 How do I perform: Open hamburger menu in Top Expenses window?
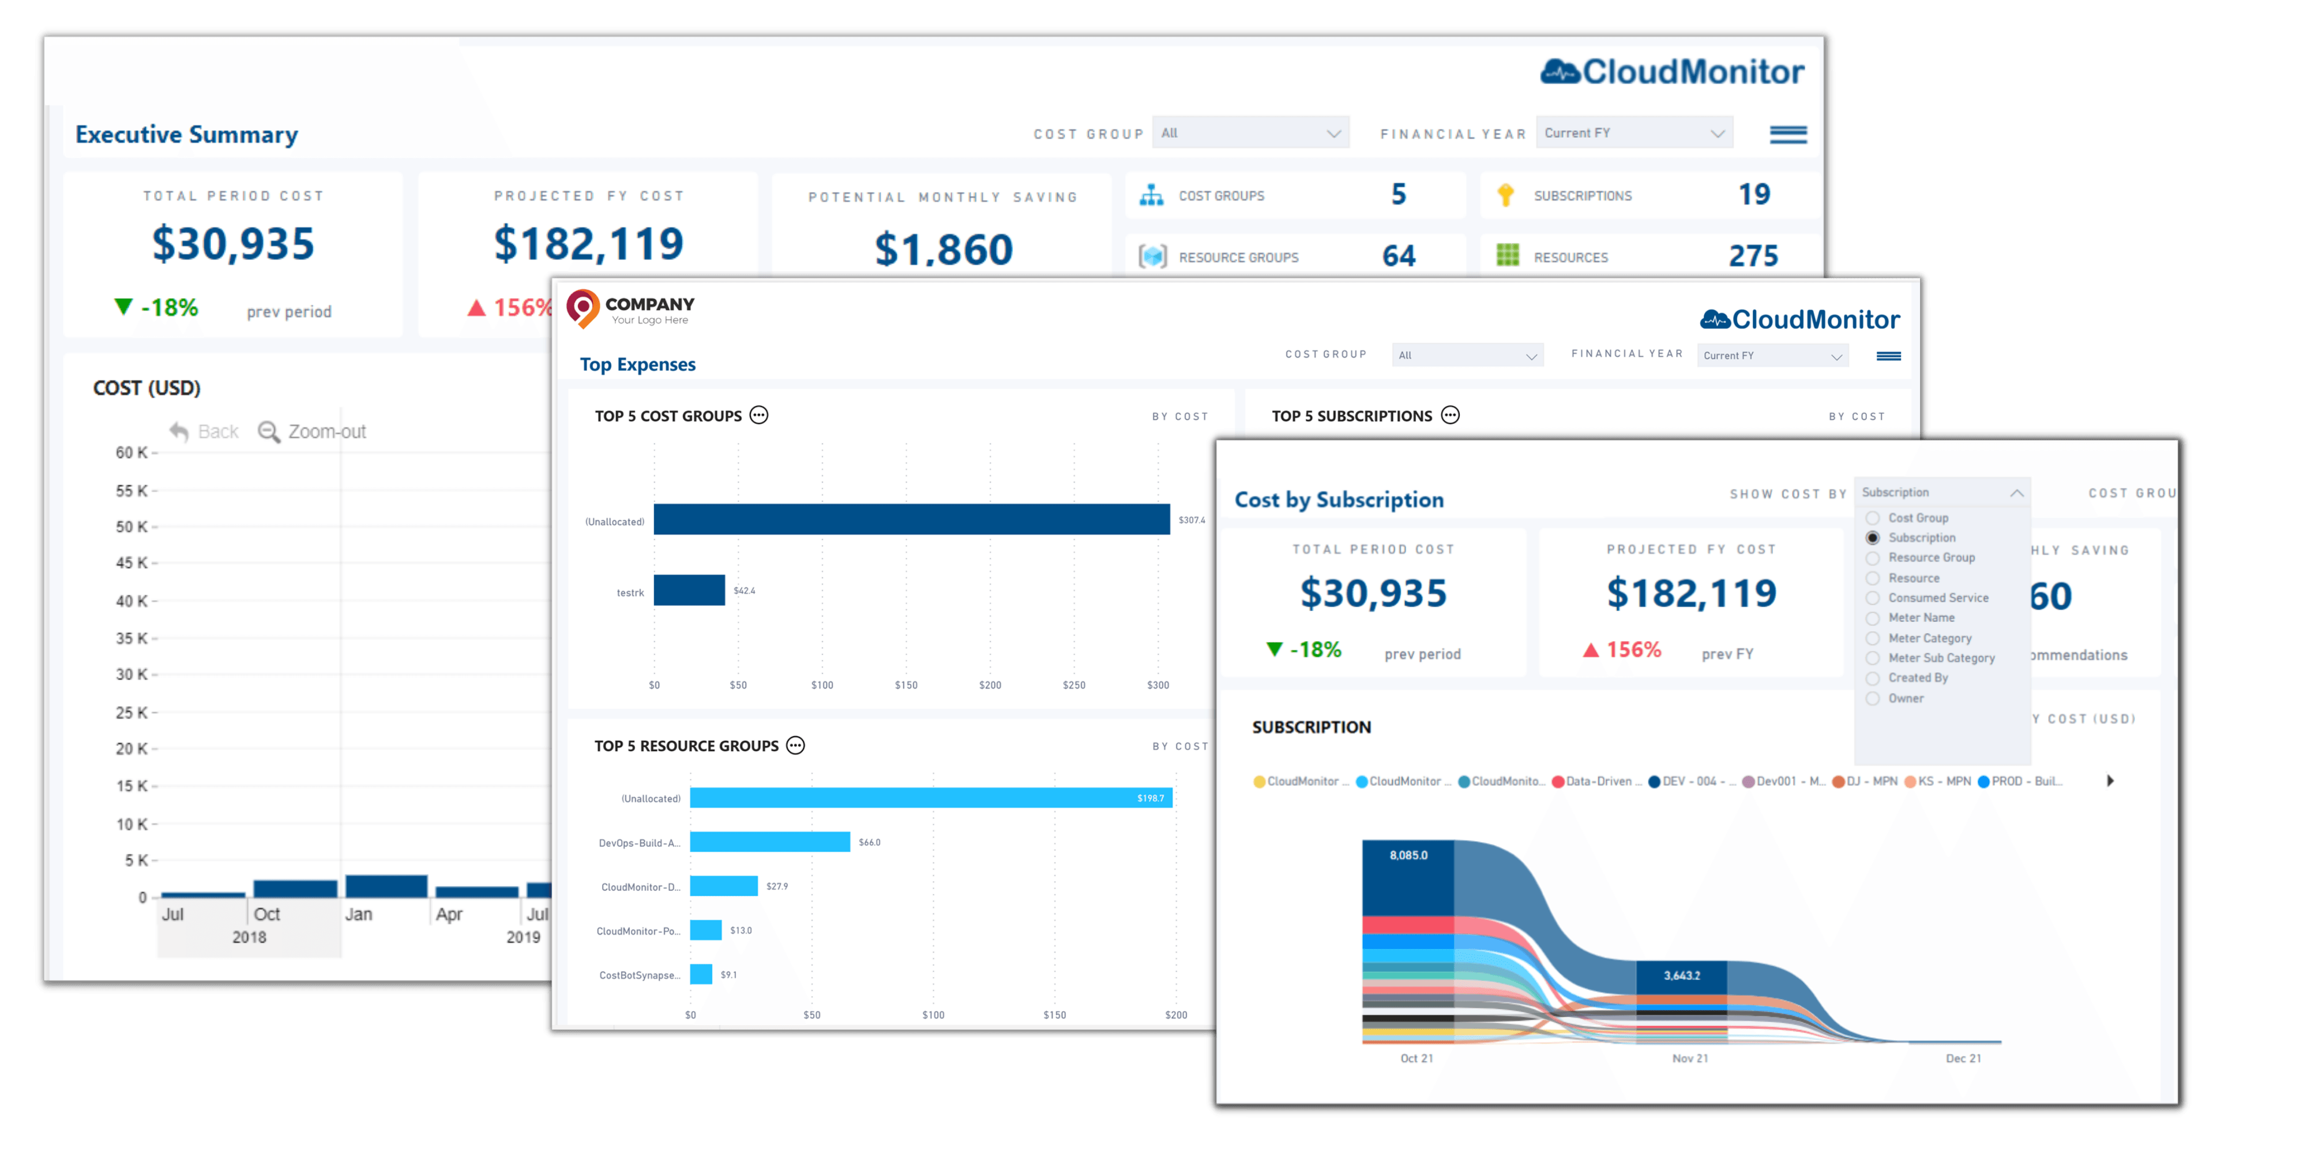pyautogui.click(x=1888, y=356)
